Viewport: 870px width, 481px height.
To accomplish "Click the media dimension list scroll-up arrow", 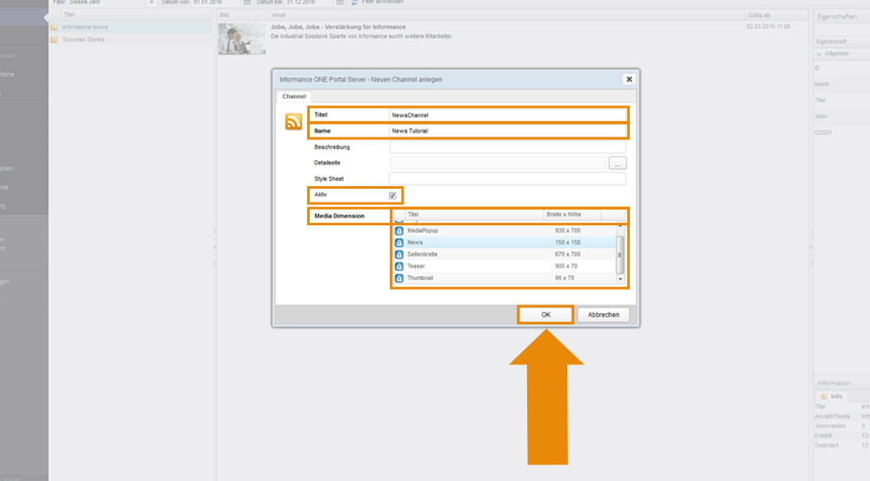I will (x=620, y=226).
